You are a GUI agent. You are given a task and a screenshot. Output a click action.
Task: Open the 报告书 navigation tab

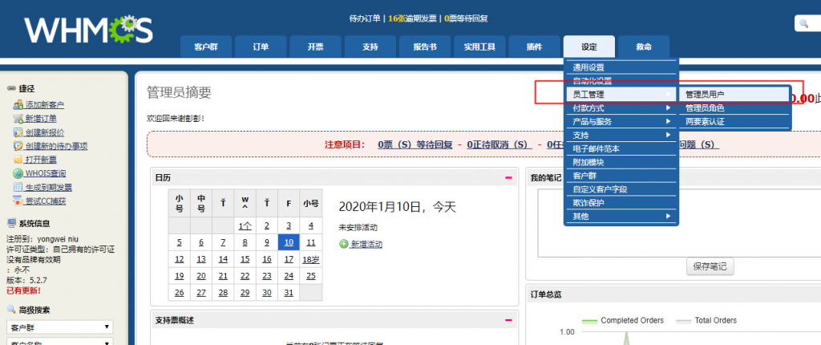click(x=425, y=47)
